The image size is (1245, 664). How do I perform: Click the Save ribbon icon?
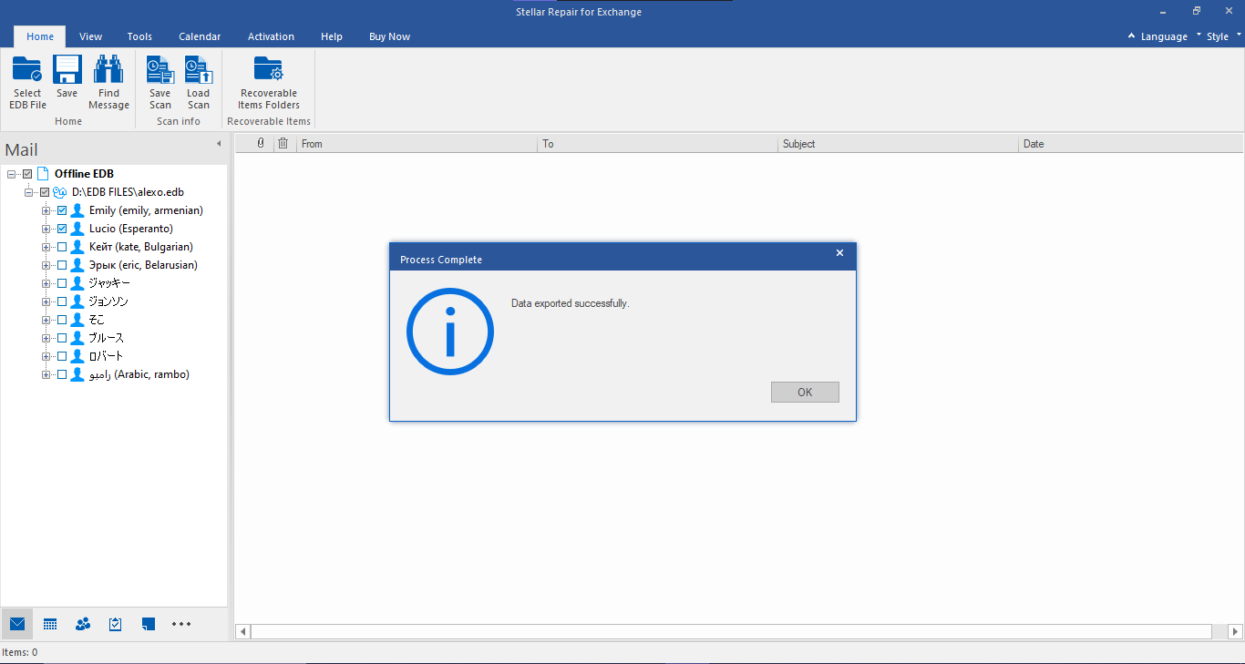click(67, 69)
